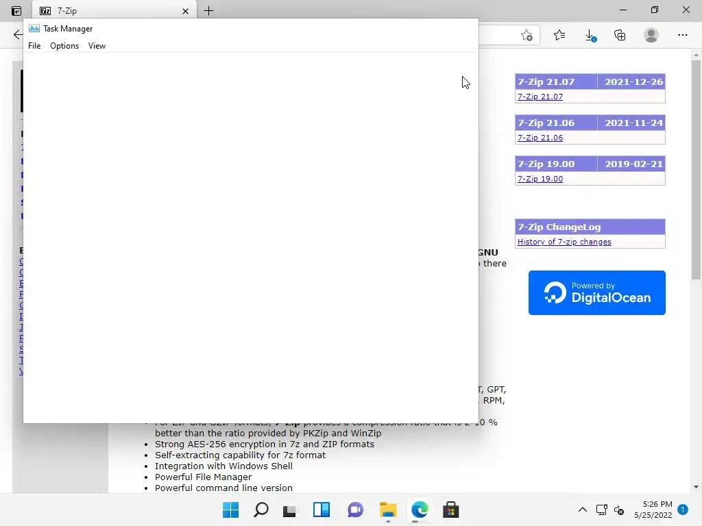
Task: Click the 7-Zip 21.07 header text
Action: coord(546,82)
